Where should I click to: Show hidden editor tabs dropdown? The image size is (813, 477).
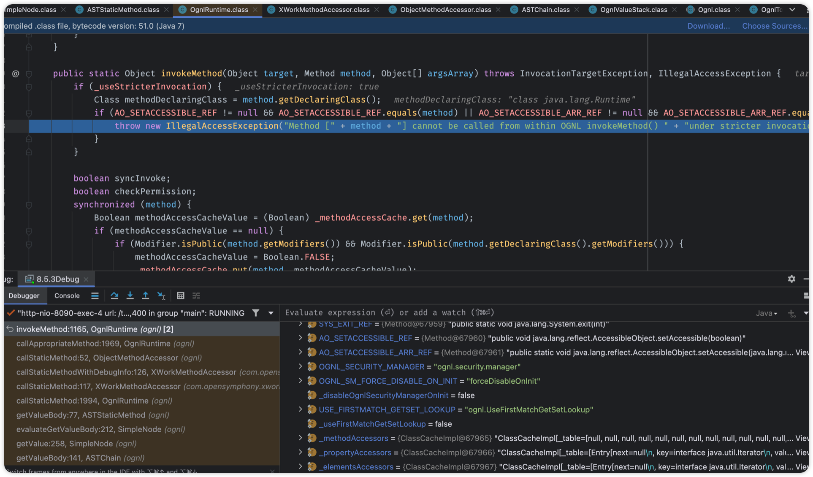(792, 10)
